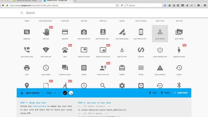This screenshot has height=117, width=208.
Task: Click the ICON FONT button
Action: [x=181, y=93]
